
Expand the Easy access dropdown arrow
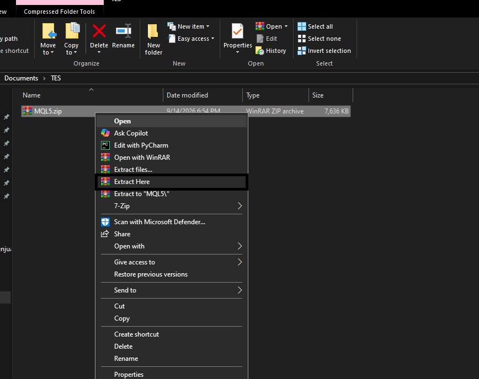212,39
